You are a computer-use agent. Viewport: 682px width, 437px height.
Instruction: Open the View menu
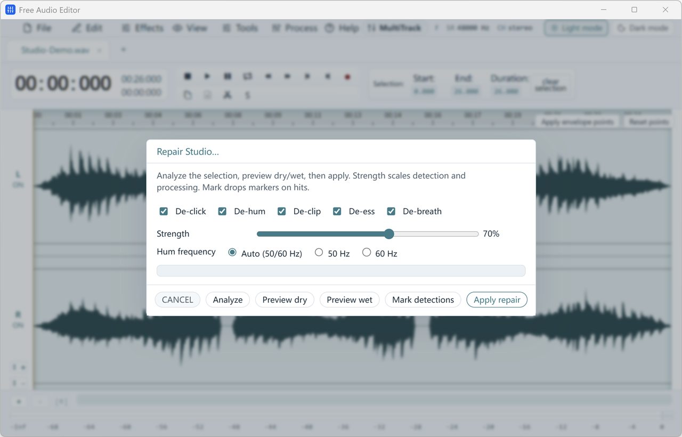click(x=190, y=28)
